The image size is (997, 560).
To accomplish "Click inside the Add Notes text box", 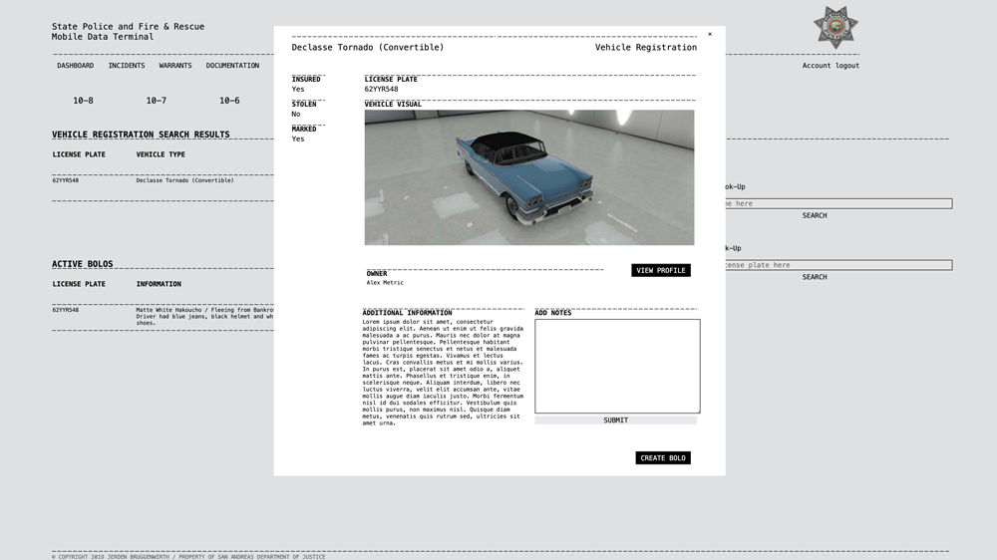I will [617, 366].
